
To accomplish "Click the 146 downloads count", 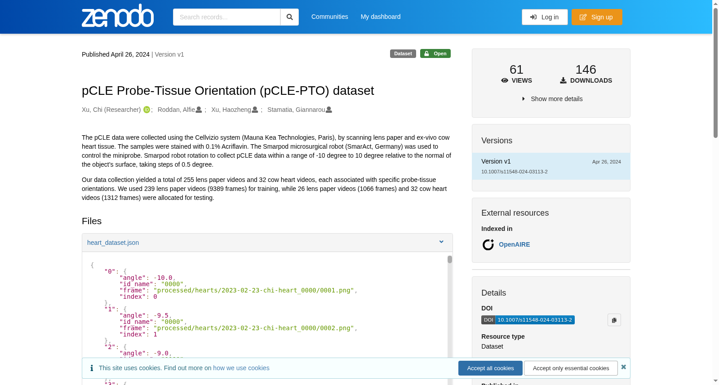I will click(x=586, y=70).
